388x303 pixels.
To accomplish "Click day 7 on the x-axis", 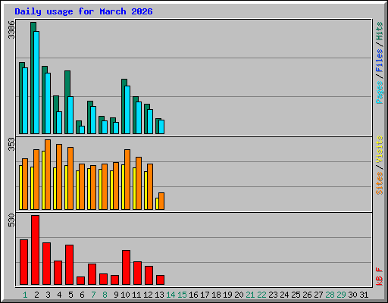I will (x=93, y=295).
